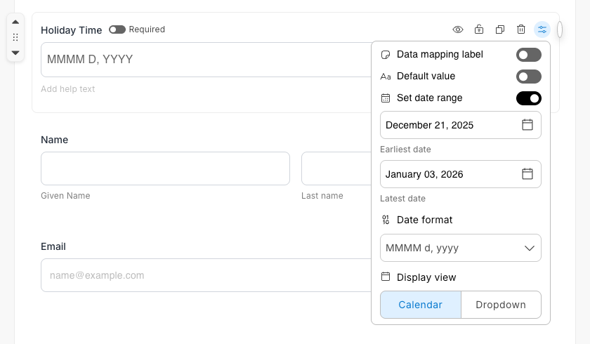Select the Calendar display view
The image size is (590, 344).
click(420, 305)
